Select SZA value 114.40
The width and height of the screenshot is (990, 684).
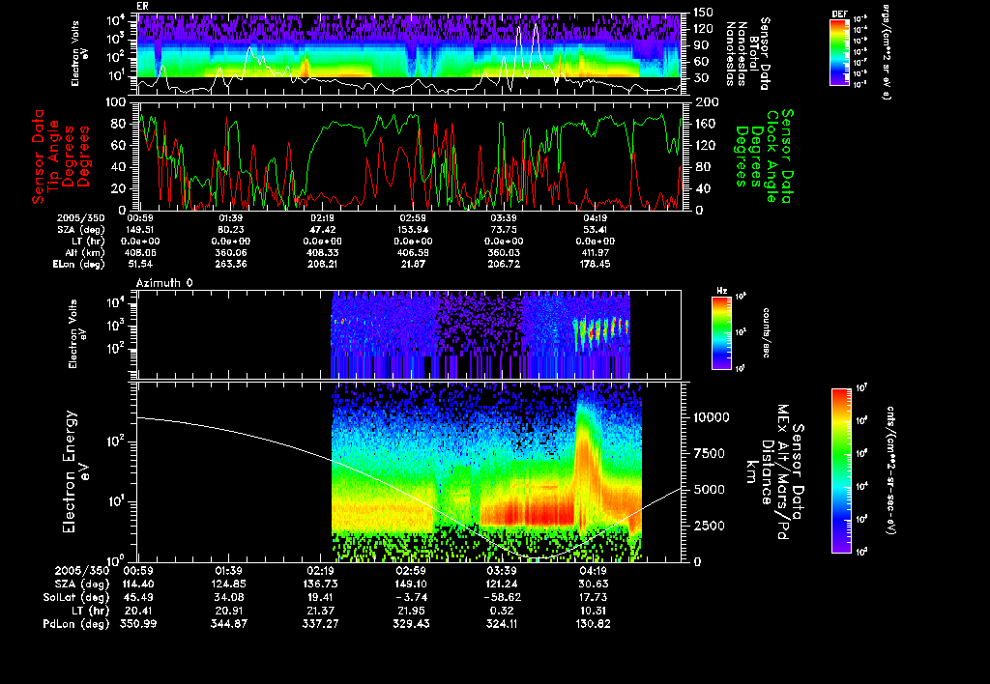point(137,584)
